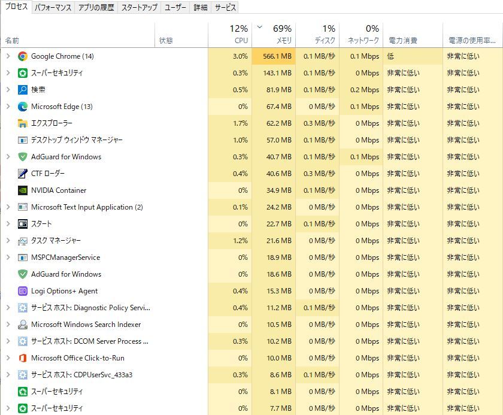
Task: Click the CTF ローダー icon
Action: click(23, 174)
